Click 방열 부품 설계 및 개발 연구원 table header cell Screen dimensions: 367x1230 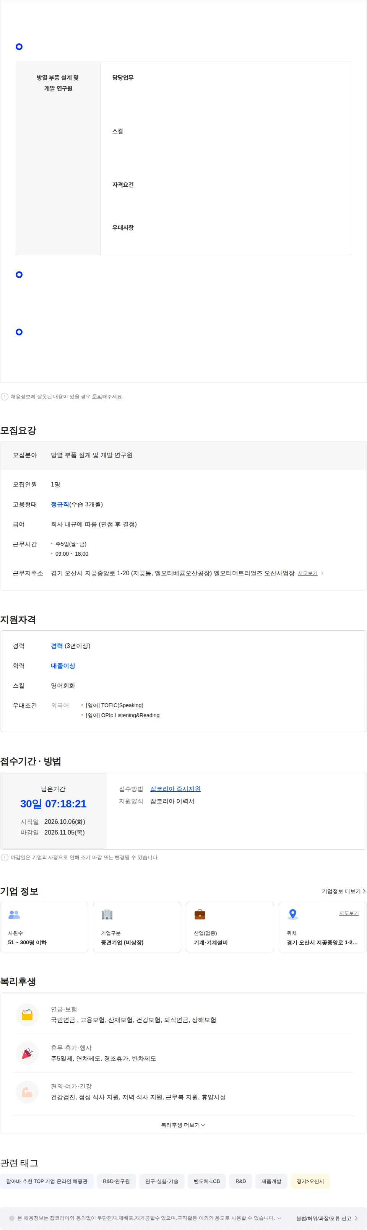(58, 158)
